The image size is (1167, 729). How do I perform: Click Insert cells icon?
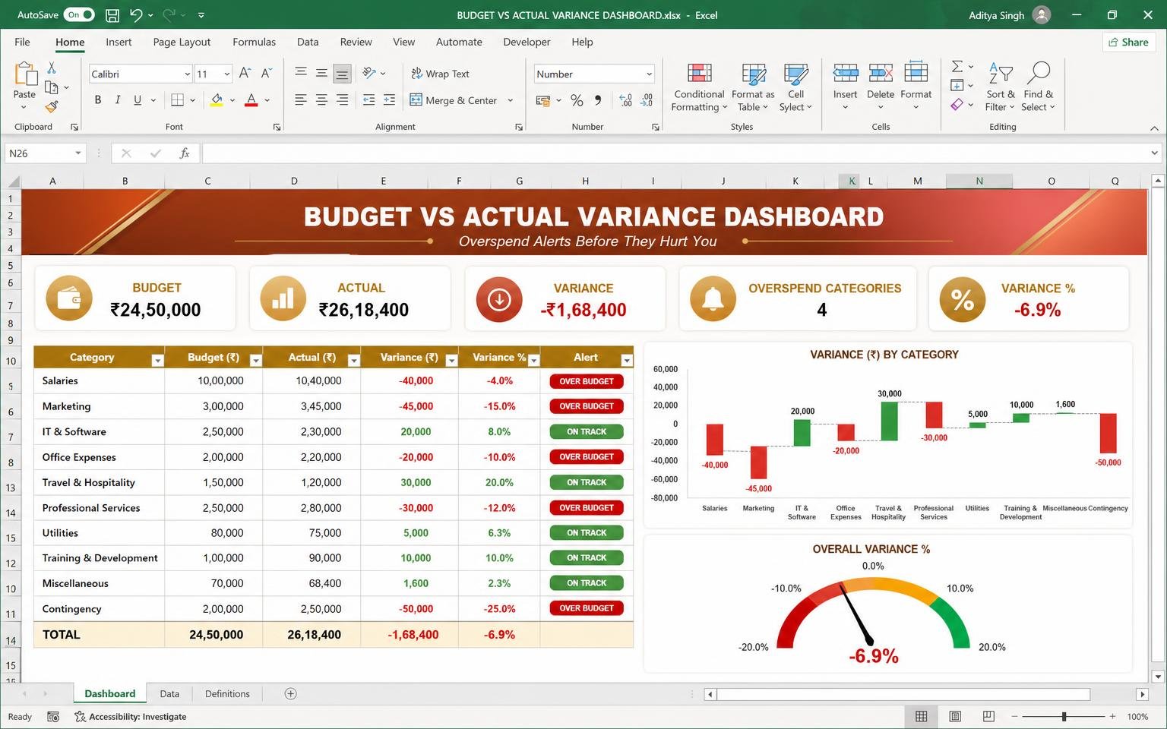845,73
